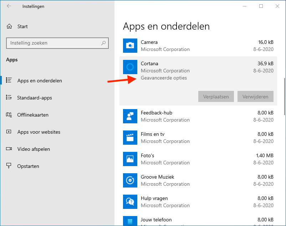Open the Apps en onderdelen section
Image resolution: width=286 pixels, height=226 pixels.
pos(39,81)
